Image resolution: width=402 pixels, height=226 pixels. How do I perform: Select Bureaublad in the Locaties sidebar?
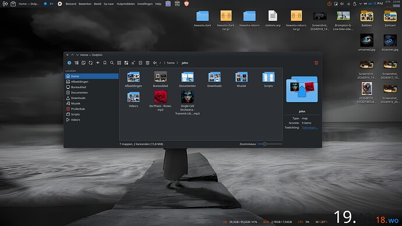click(x=92, y=87)
